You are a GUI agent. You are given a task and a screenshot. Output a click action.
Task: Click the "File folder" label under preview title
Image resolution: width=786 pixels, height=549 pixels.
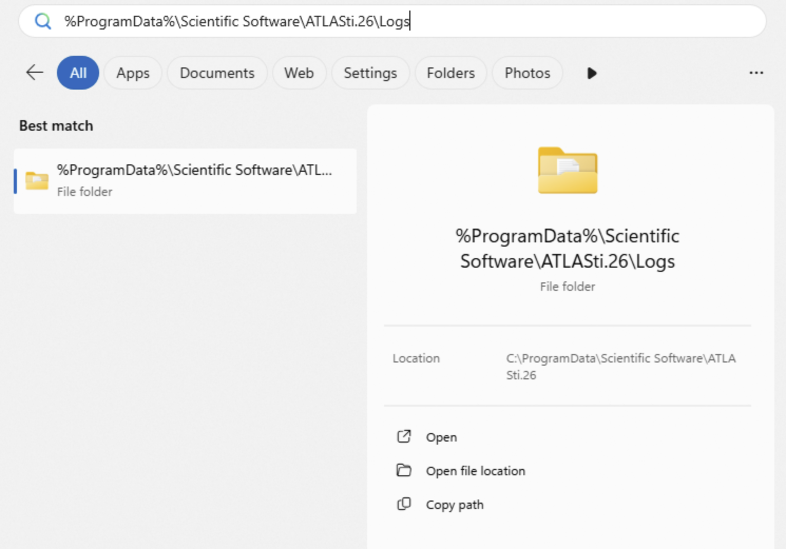[x=568, y=287]
